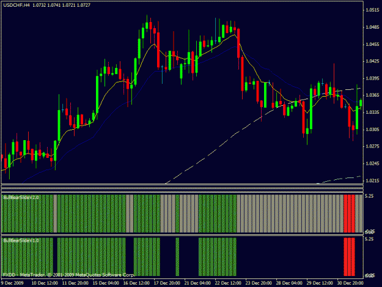Screen dimensions: 382x287
Task: Click the 15 Dec 04:00 date label
Action: pos(106,283)
